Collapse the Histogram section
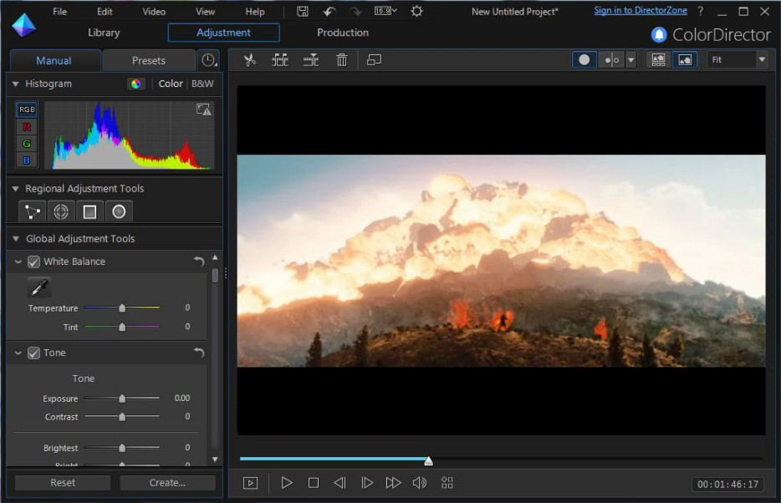 15,84
